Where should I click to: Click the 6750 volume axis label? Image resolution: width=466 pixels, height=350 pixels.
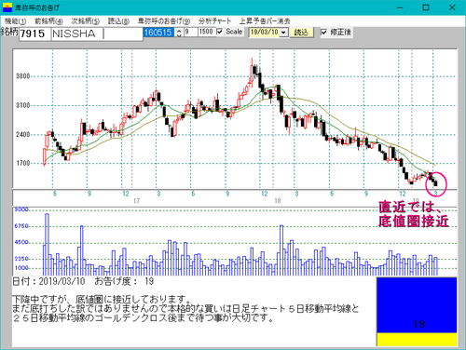coord(21,226)
